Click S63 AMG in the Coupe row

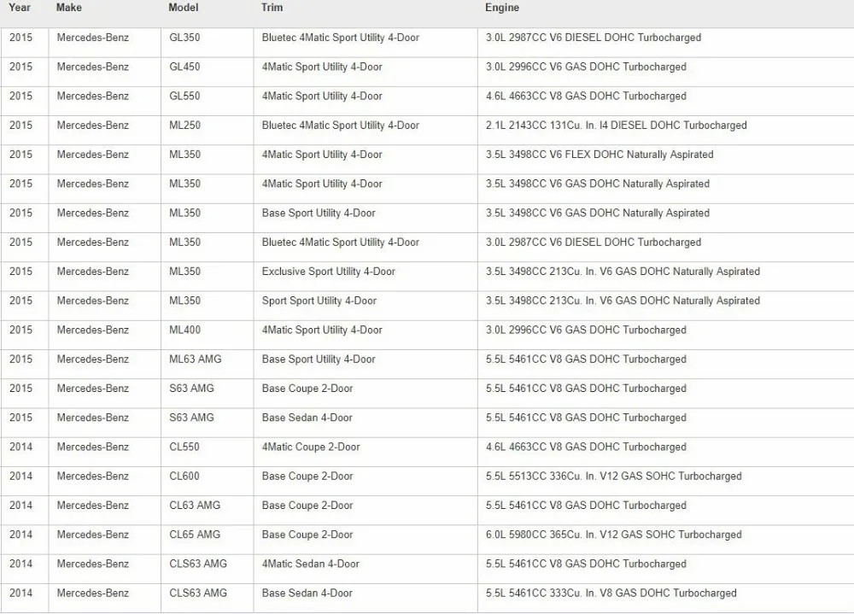pyautogui.click(x=191, y=389)
